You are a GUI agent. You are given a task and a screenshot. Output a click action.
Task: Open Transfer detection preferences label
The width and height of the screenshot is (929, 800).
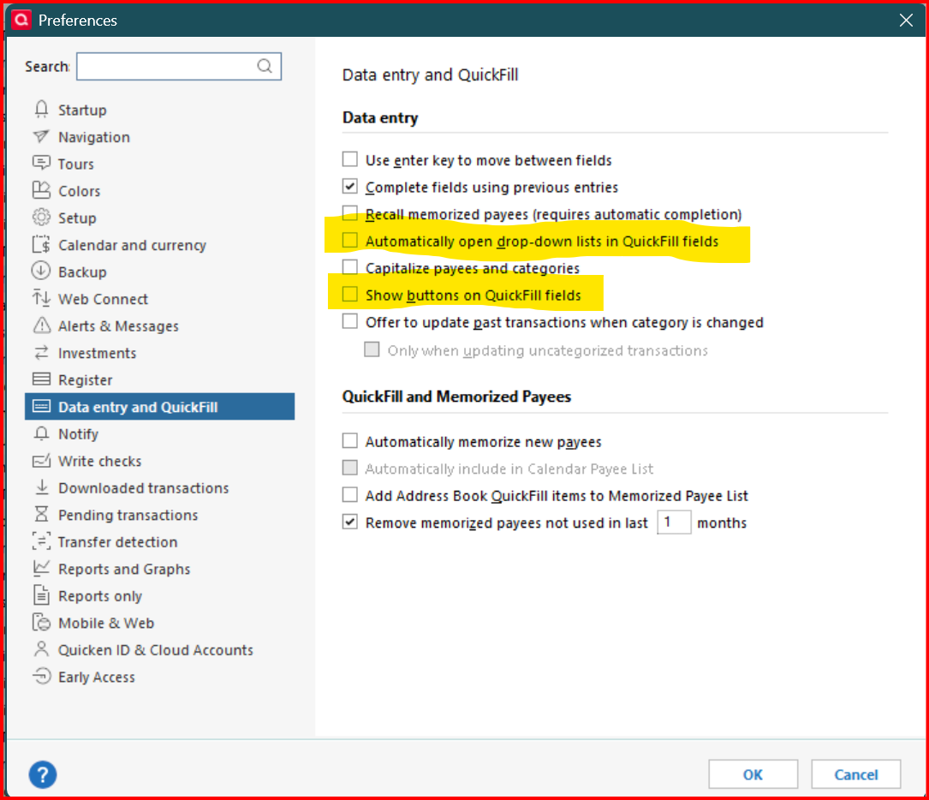(118, 541)
